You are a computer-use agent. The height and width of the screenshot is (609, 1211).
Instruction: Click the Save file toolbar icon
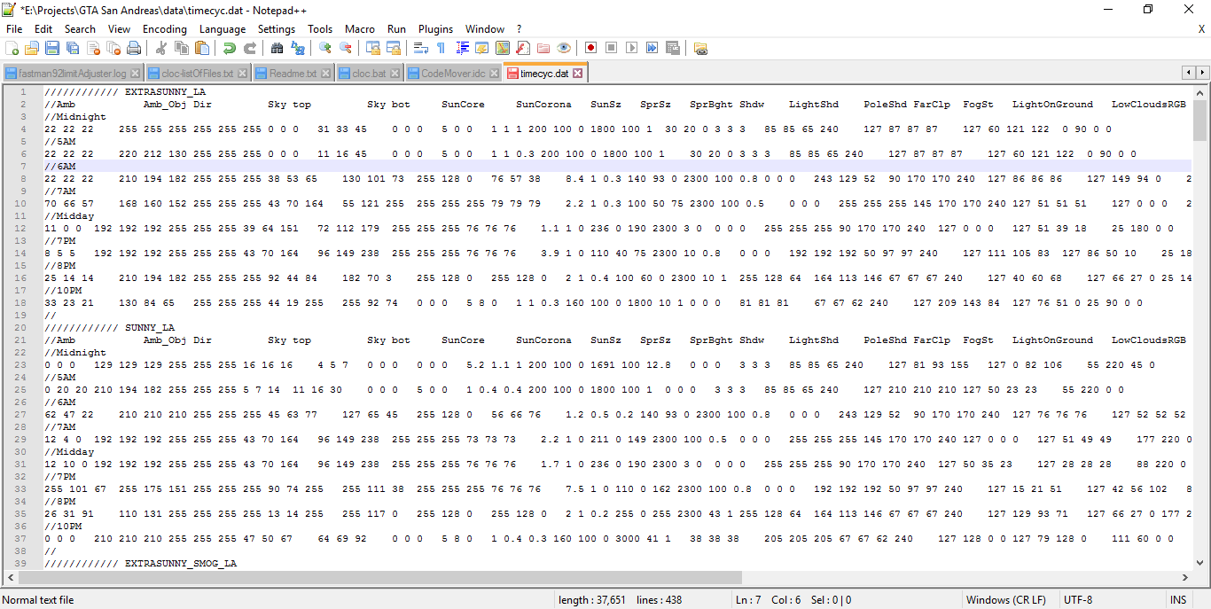point(51,48)
